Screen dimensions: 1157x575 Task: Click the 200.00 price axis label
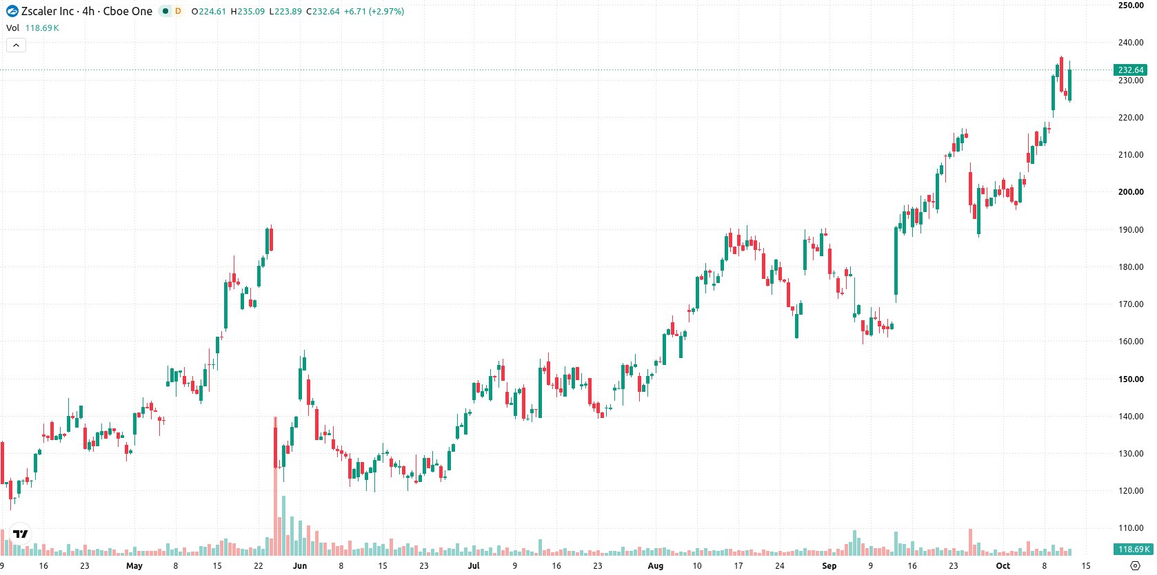pyautogui.click(x=1131, y=192)
